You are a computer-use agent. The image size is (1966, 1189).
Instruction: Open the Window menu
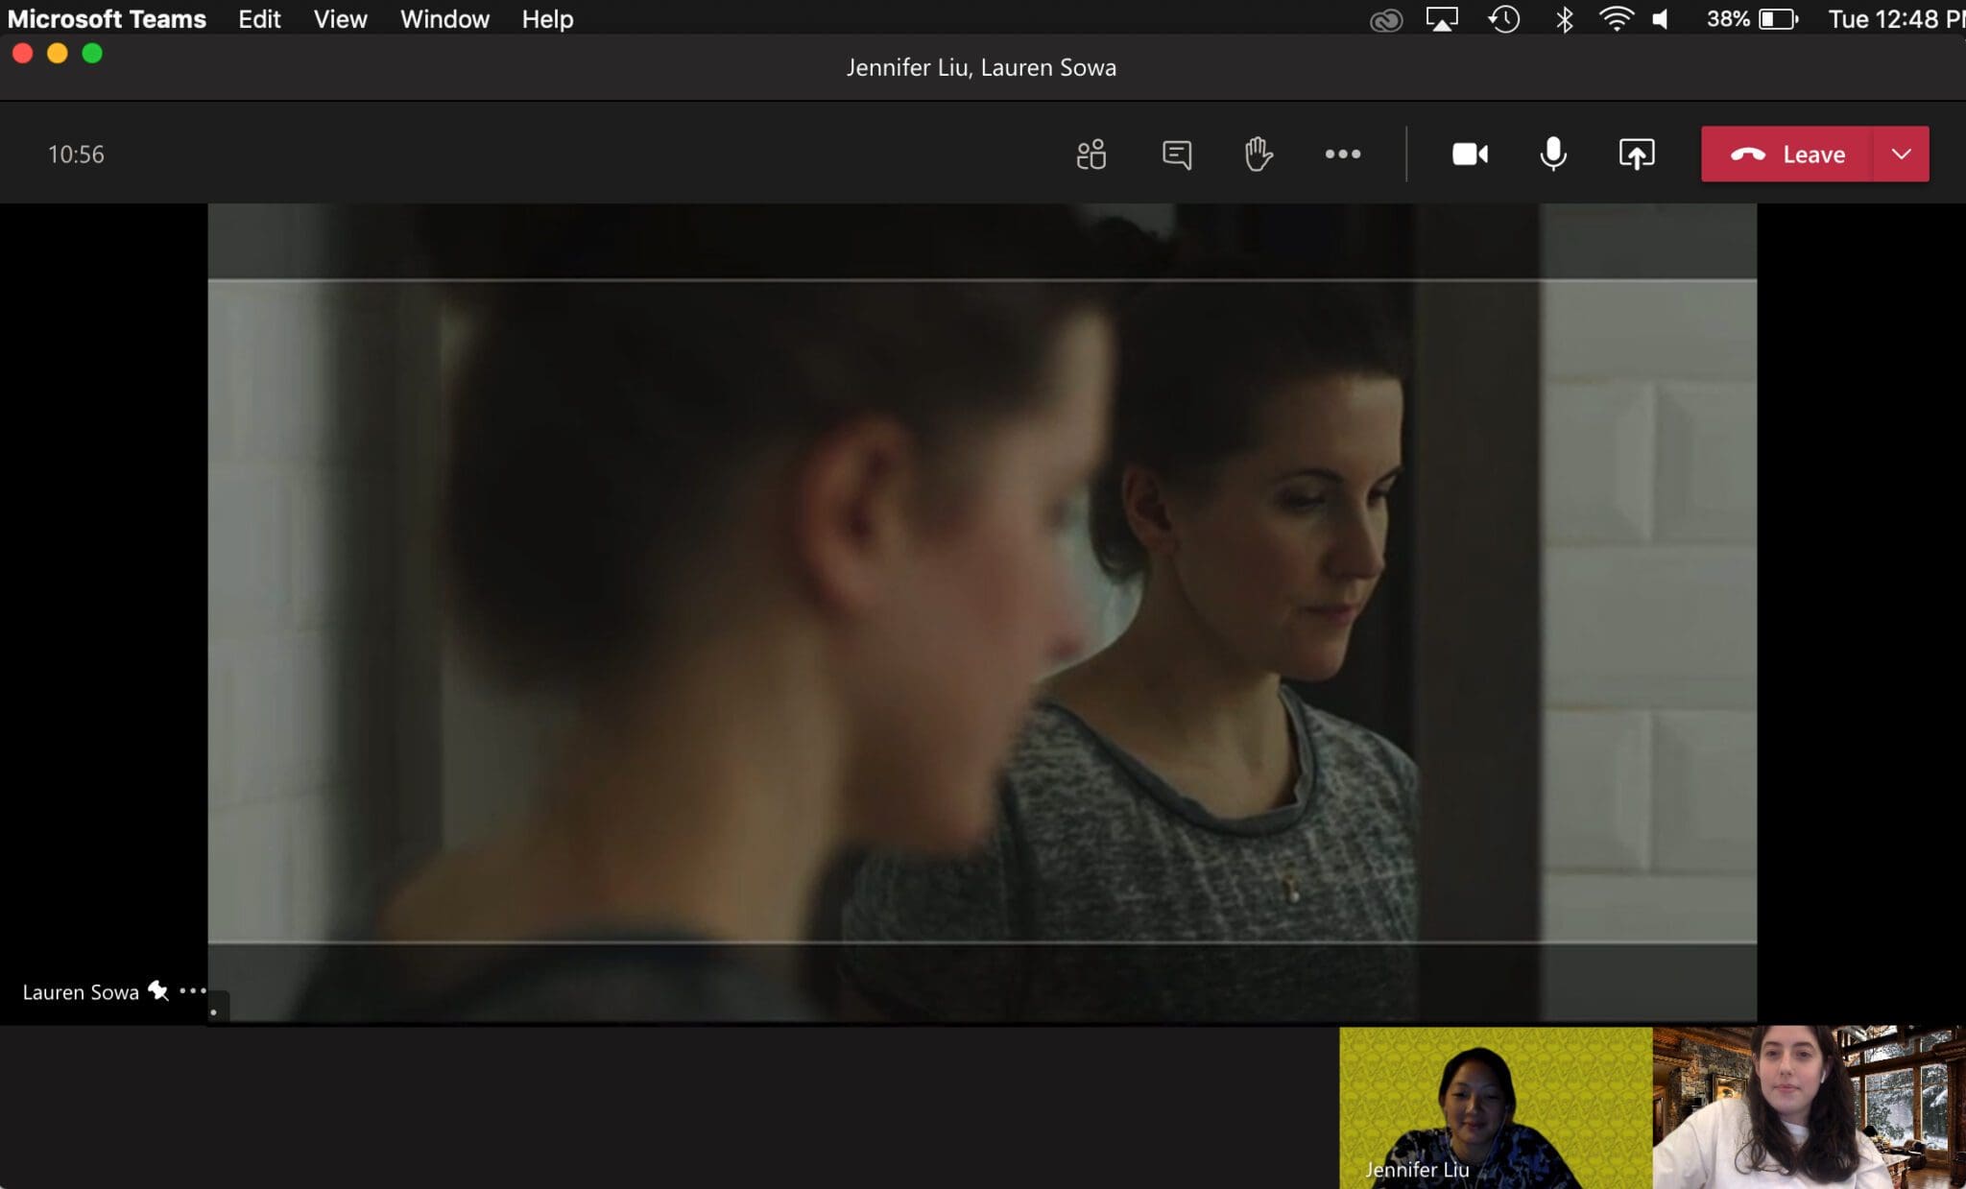coord(444,19)
